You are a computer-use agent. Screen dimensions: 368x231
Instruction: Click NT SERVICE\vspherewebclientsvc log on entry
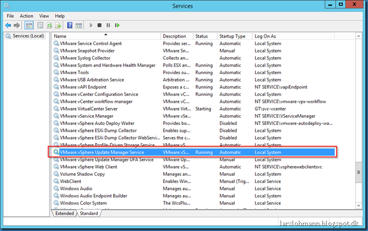pos(288,167)
